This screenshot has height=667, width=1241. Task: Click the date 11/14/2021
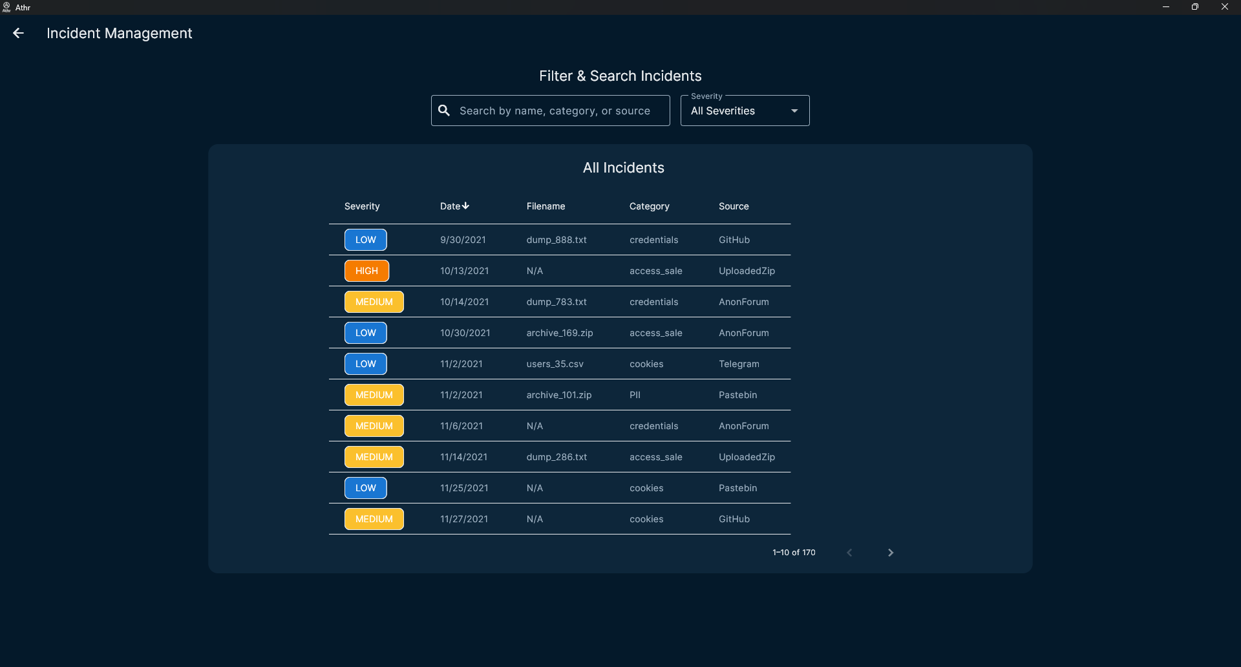coord(464,457)
